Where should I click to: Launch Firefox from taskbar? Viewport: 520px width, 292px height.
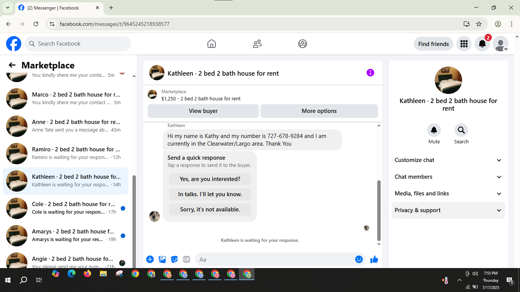pyautogui.click(x=88, y=274)
